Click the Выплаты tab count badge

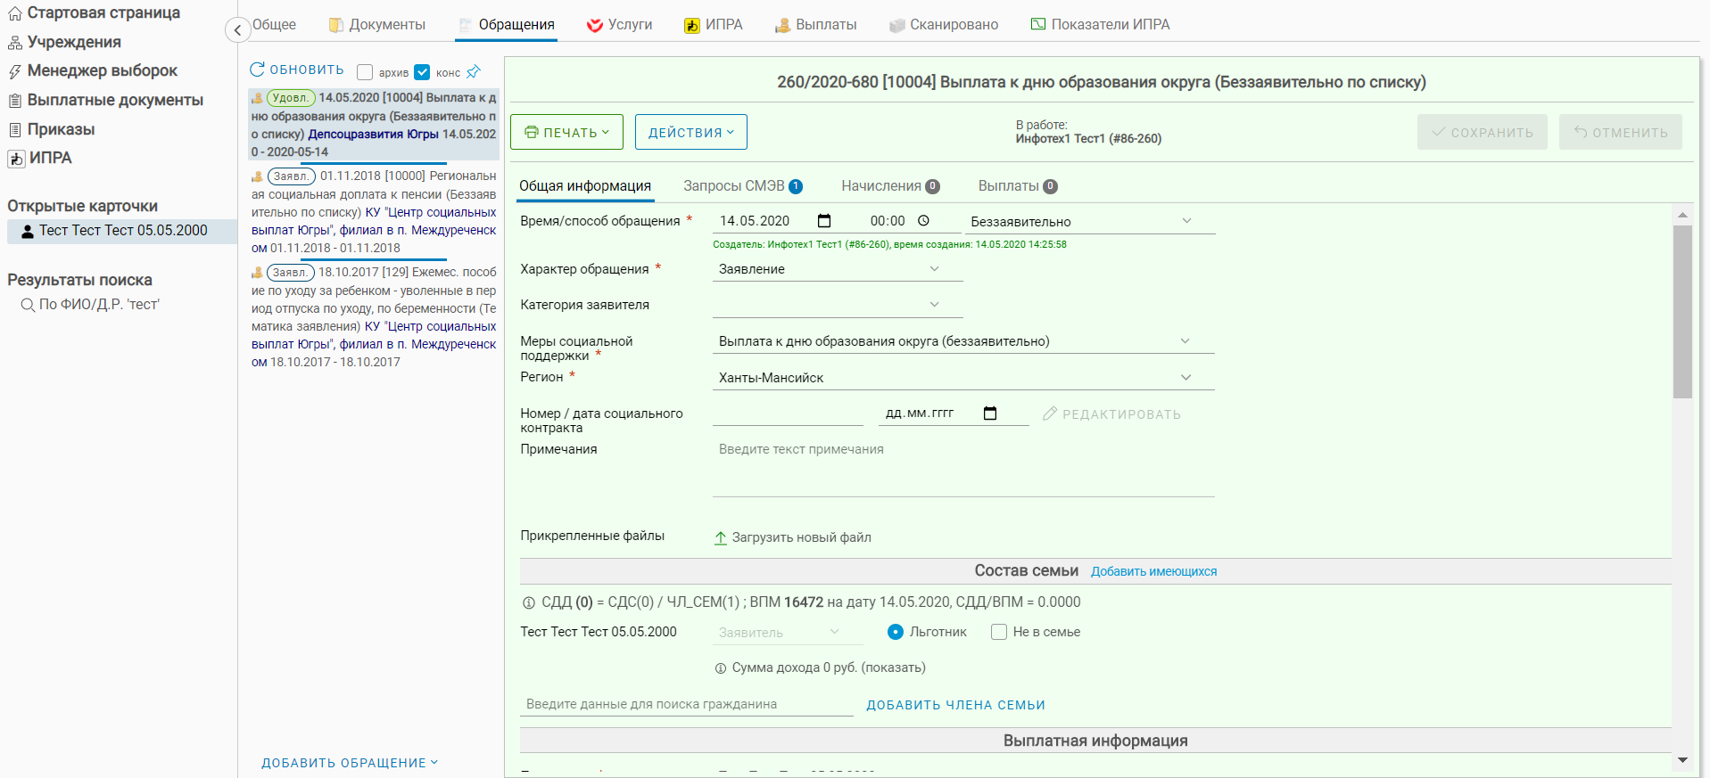point(1051,186)
